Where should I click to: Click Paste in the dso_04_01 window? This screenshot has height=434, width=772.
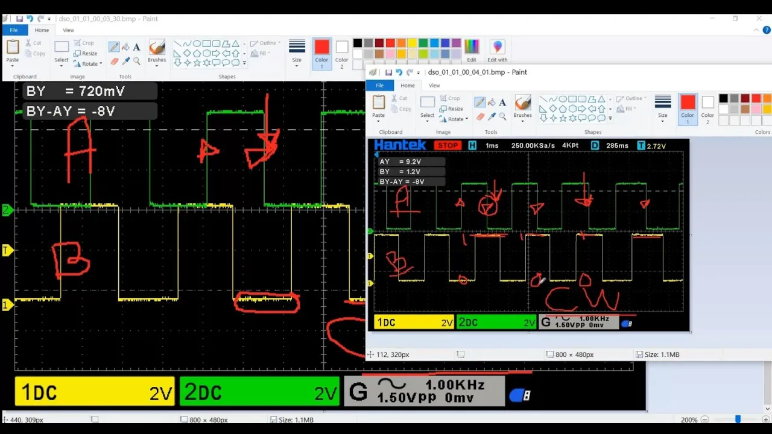click(378, 106)
